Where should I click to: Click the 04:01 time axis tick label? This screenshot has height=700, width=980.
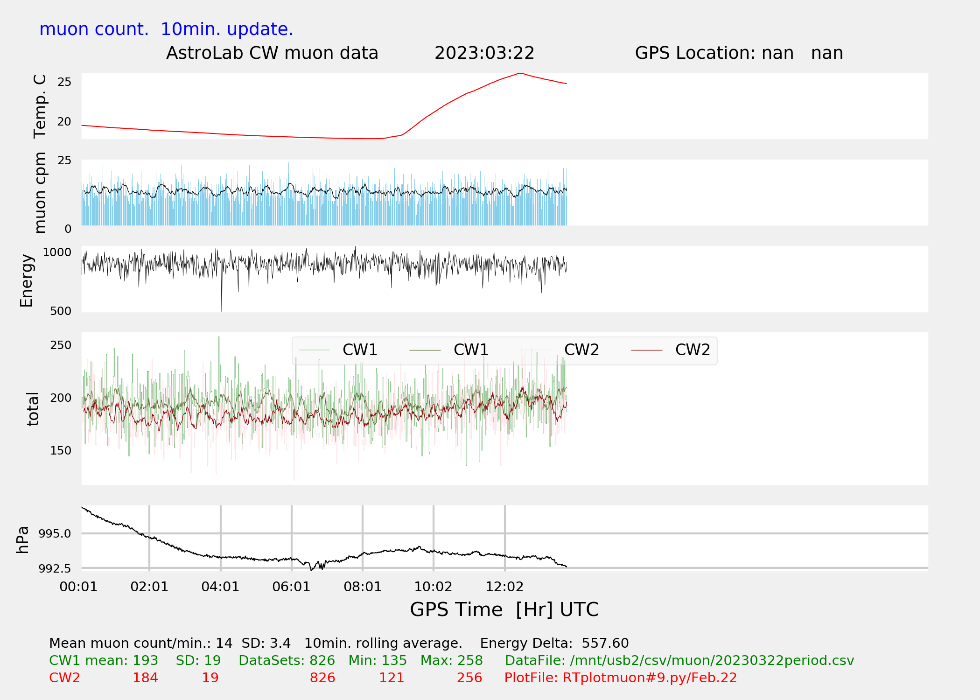(x=220, y=587)
